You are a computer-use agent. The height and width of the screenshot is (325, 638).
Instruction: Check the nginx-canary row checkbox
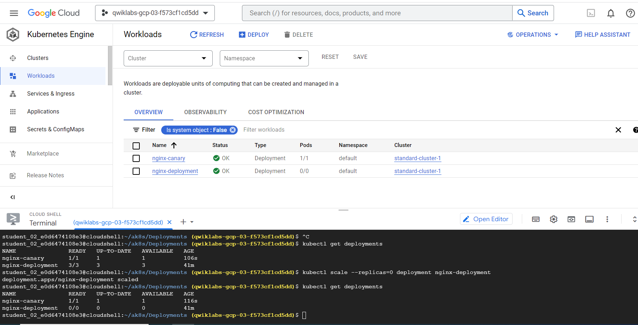pyautogui.click(x=136, y=158)
